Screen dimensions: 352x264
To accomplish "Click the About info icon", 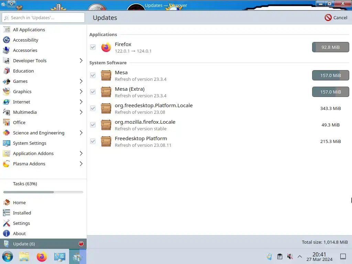I will click(x=7, y=233).
